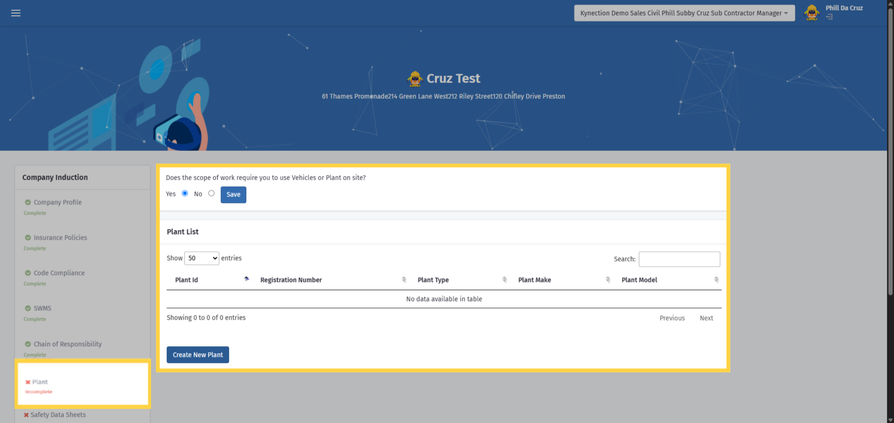Select the Yes radio button
This screenshot has height=423, width=894.
(x=185, y=193)
